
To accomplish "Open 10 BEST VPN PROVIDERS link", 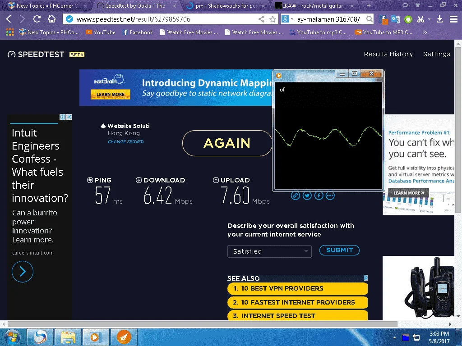I will click(x=297, y=288).
